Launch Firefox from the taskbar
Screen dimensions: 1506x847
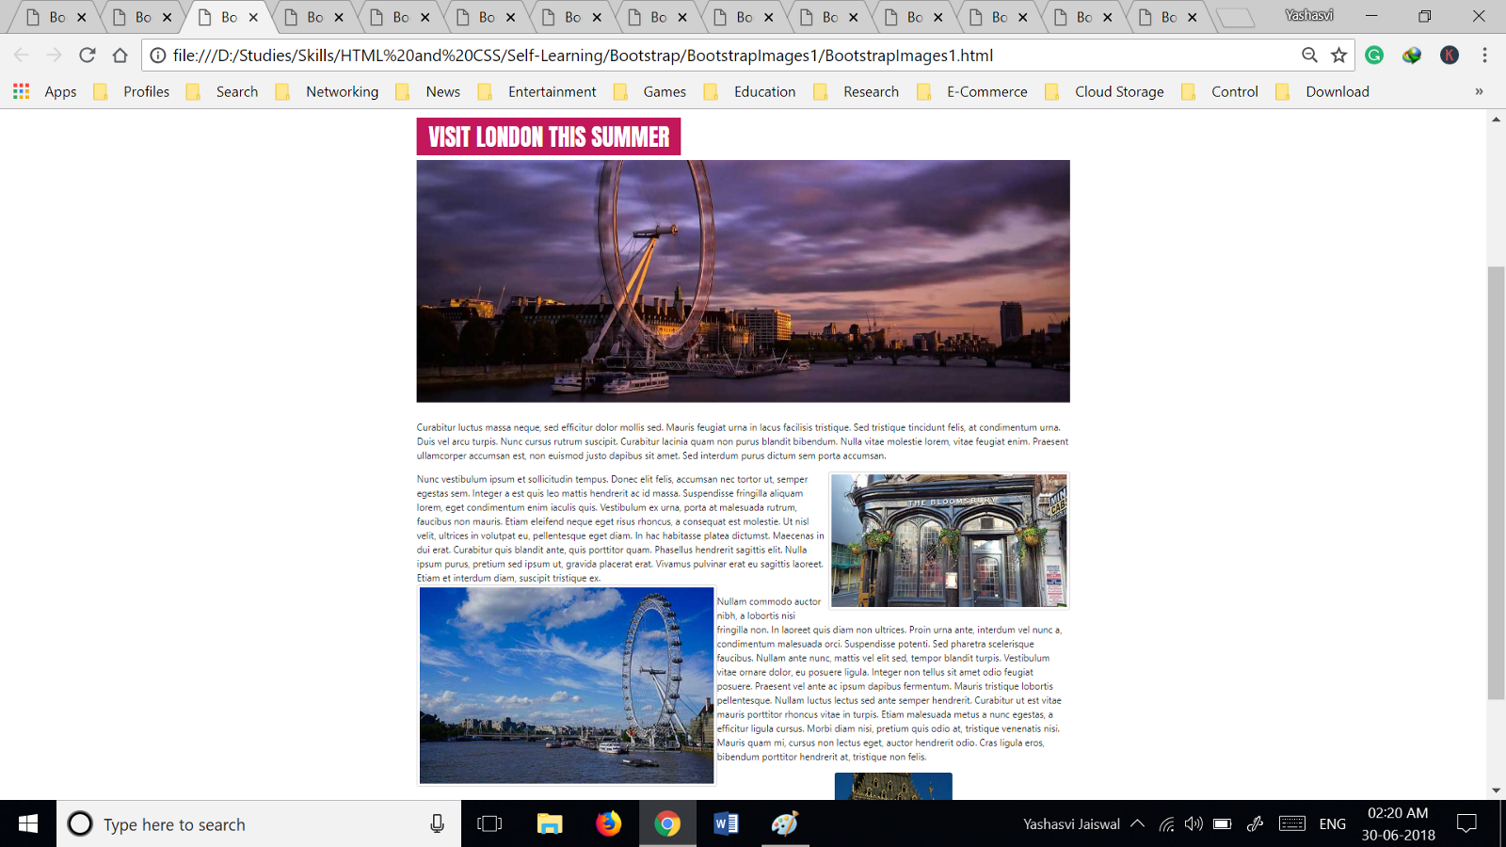tap(609, 824)
